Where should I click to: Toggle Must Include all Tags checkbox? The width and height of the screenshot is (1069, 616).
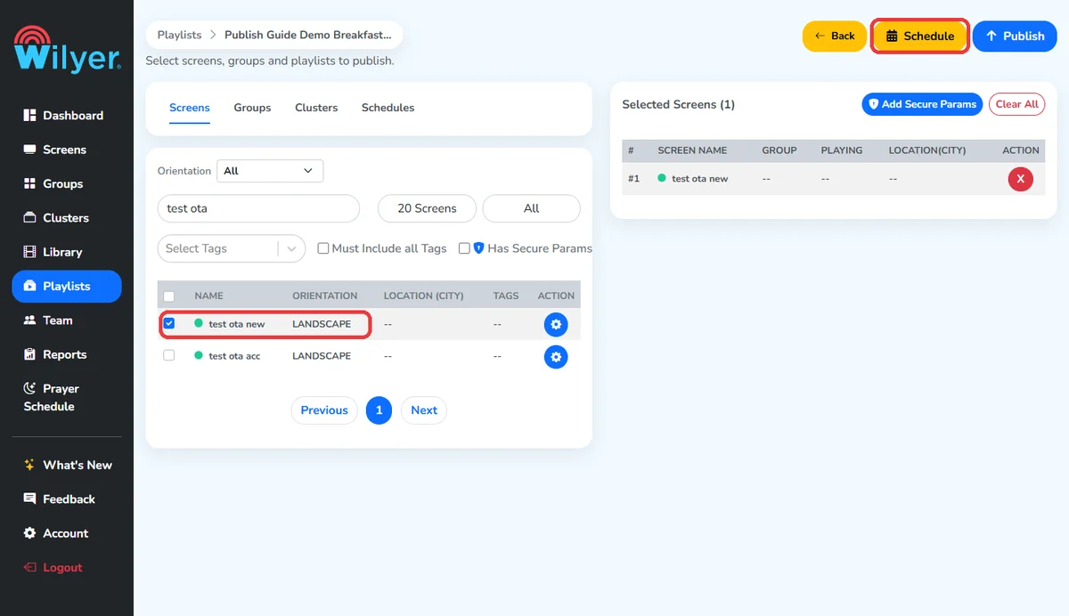click(x=323, y=248)
